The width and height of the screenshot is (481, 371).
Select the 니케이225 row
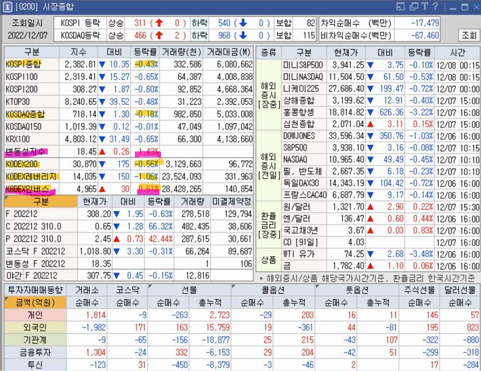coord(381,89)
